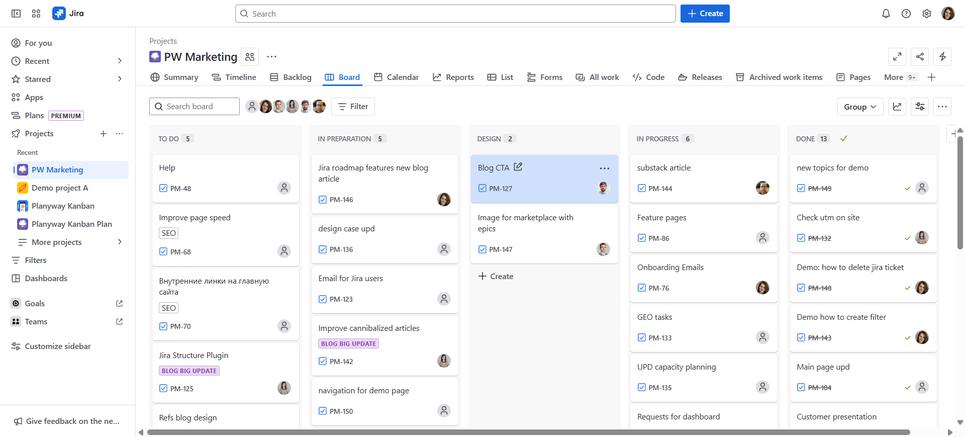Screen dimensions: 965x437
Task: Collapse the sidebar with the panel icon
Action: (16, 14)
